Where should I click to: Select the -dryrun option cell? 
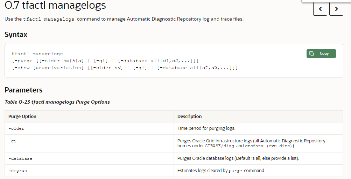(x=18, y=171)
